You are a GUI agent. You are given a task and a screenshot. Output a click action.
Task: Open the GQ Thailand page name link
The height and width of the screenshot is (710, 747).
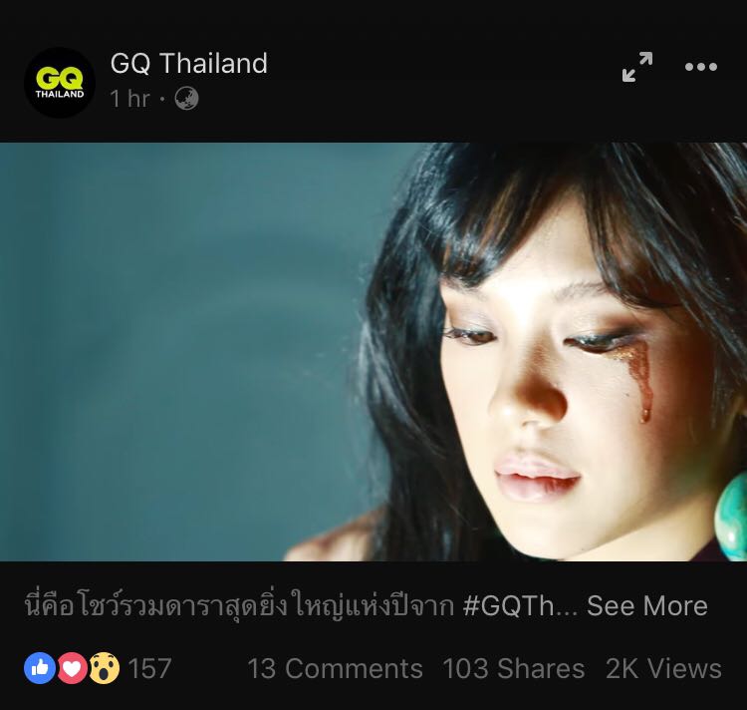tap(188, 63)
